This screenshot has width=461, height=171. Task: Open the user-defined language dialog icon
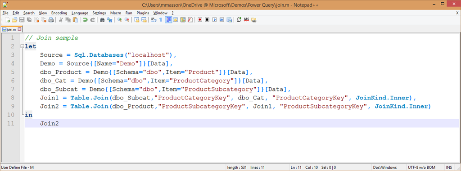click(x=176, y=20)
